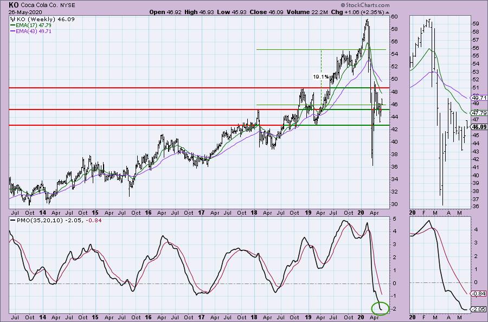Click the NYSE exchange label

(68, 5)
